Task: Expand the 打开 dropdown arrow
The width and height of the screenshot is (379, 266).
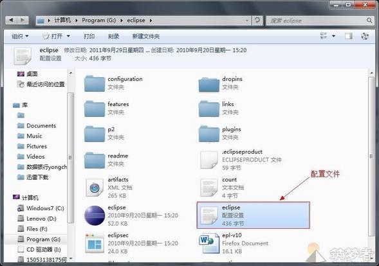Action: click(68, 36)
